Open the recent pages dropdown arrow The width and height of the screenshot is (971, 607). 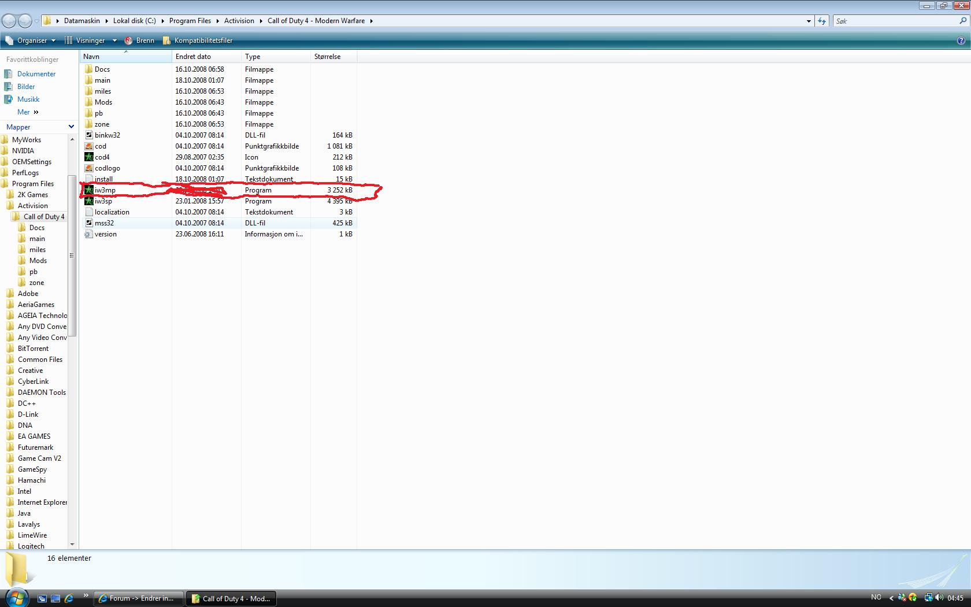coord(37,21)
